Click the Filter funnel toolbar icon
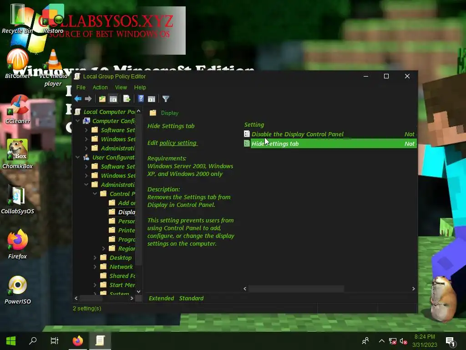 166,99
